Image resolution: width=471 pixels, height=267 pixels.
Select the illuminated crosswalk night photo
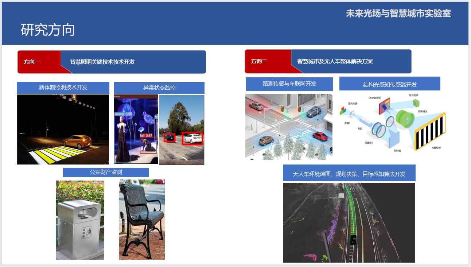pos(63,129)
